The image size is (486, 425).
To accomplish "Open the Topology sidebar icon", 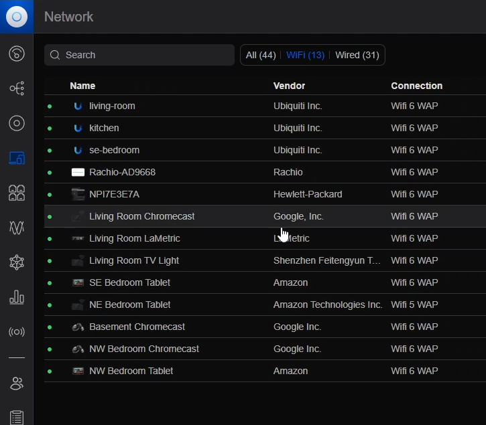I will click(17, 88).
